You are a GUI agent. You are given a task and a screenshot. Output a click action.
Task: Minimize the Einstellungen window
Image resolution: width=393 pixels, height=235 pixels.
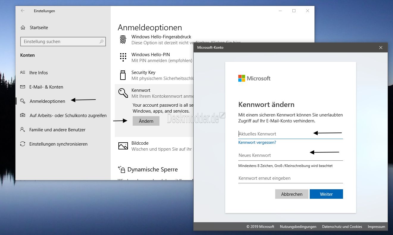[280, 11]
